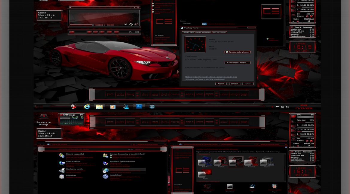
Task: Click the volume speaker icon in system tray
Action: click(287, 107)
